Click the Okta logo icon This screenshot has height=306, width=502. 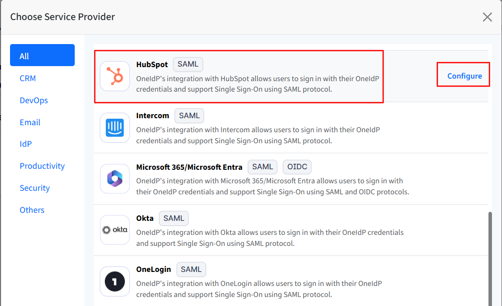(114, 230)
